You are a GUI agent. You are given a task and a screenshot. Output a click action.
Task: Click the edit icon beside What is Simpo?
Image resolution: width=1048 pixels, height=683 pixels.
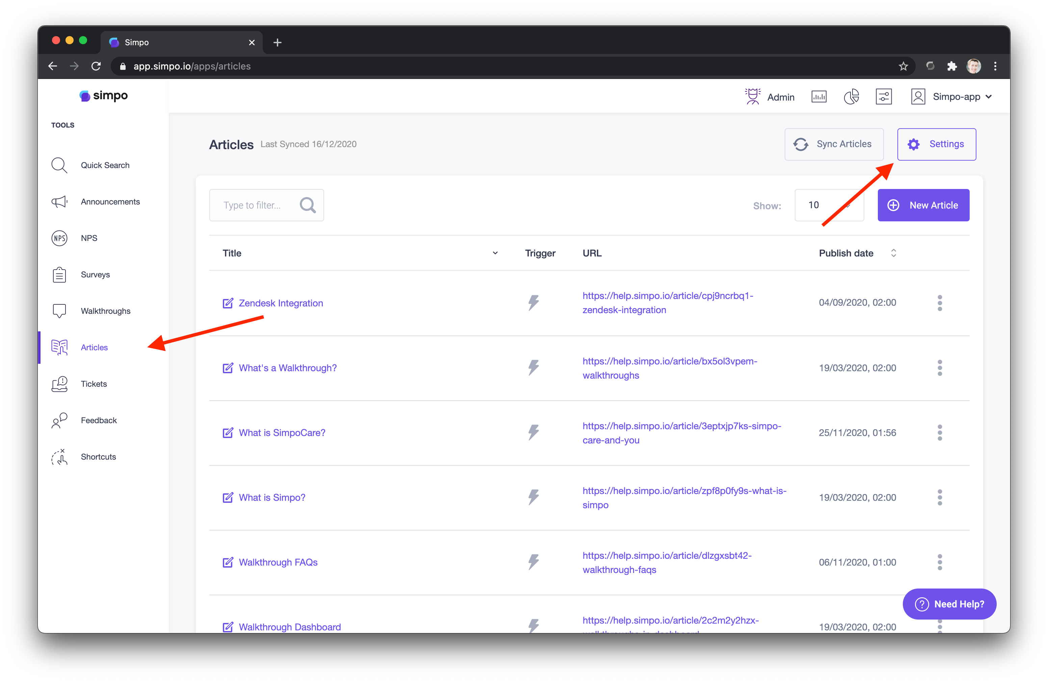(x=228, y=497)
